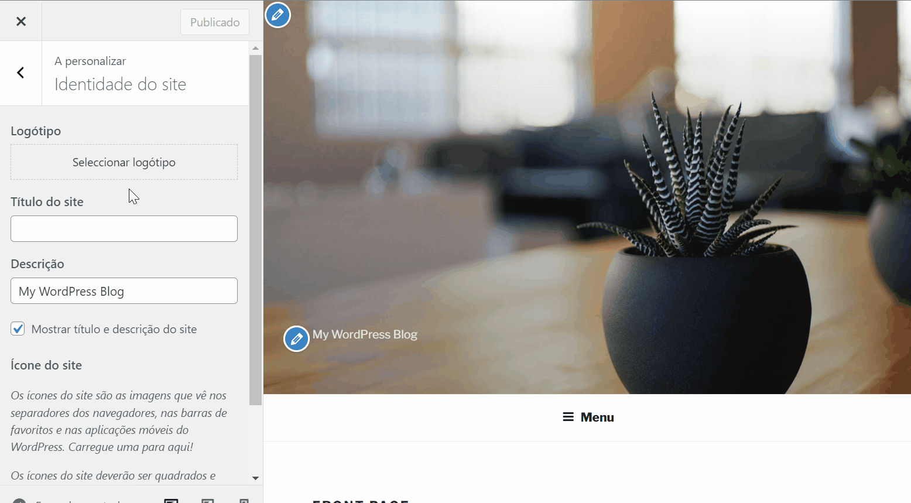Go back with the left chevron arrow
This screenshot has width=911, height=503.
coord(21,73)
